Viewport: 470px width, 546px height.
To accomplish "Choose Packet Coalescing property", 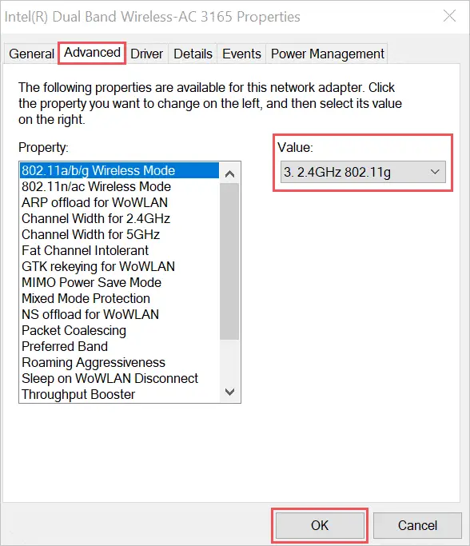I will (x=119, y=331).
